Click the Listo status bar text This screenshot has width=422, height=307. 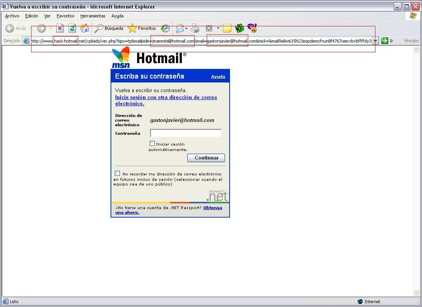(x=14, y=301)
